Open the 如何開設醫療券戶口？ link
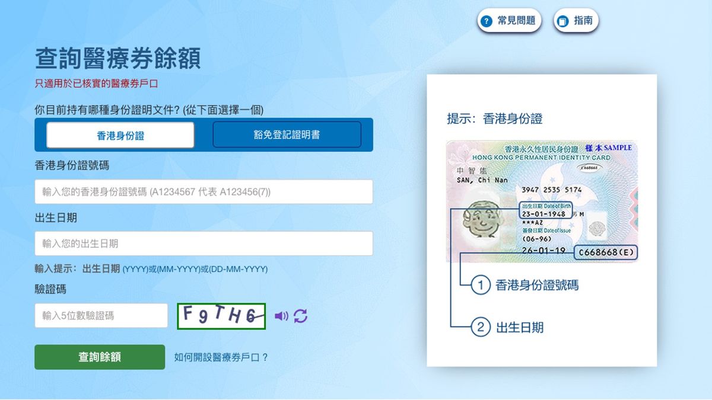The image size is (712, 400). (x=221, y=357)
